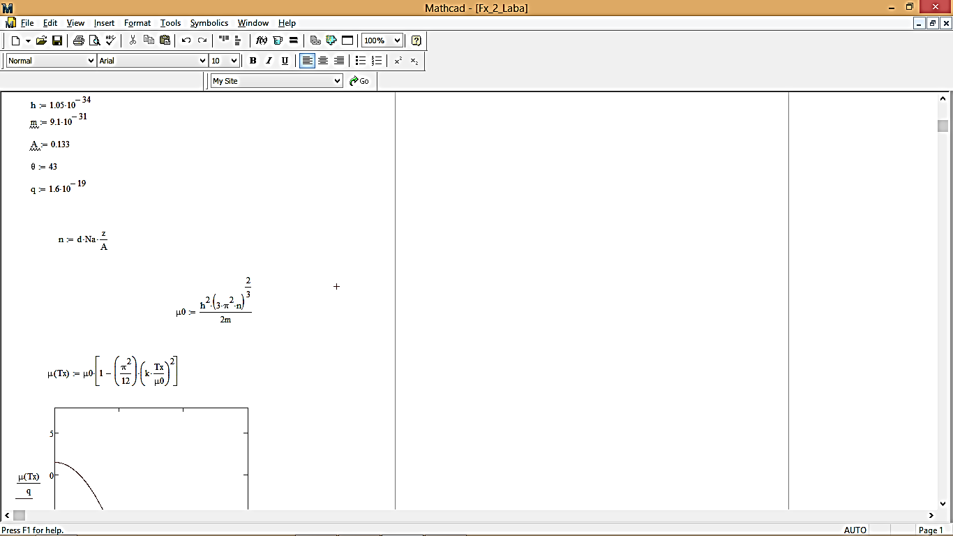The height and width of the screenshot is (536, 953).
Task: Open the New document template dropdown arrow
Action: (x=28, y=40)
